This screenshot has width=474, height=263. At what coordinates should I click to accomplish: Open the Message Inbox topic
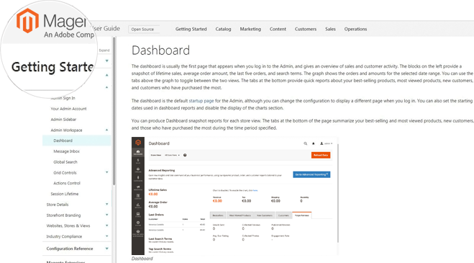pyautogui.click(x=66, y=151)
